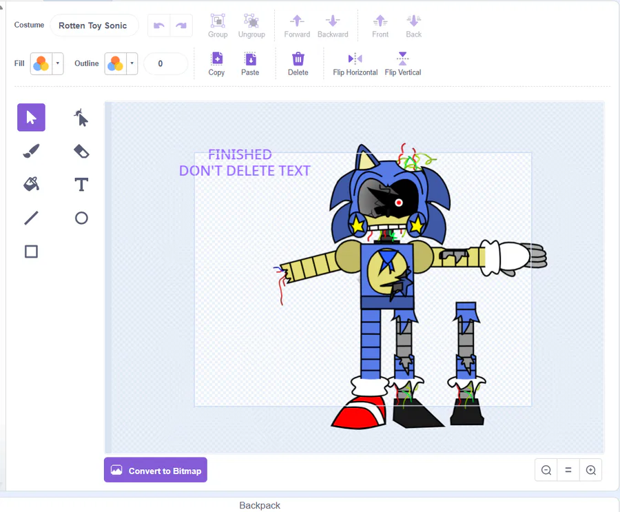Convert the costume to Bitmap
This screenshot has height=512, width=620.
pyautogui.click(x=156, y=470)
